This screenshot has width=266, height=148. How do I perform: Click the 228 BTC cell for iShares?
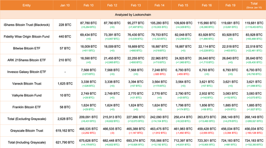65,25
